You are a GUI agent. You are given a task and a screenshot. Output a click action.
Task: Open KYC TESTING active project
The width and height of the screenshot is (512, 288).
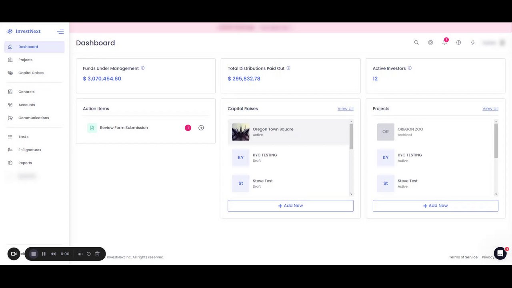click(x=433, y=158)
